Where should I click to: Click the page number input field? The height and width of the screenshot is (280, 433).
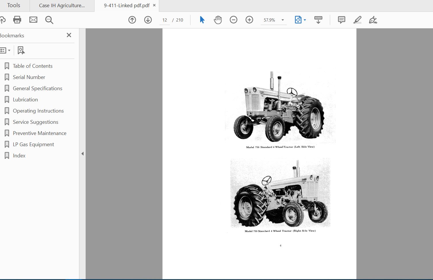(165, 20)
